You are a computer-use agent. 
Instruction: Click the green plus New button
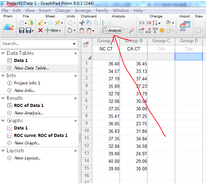point(53,30)
